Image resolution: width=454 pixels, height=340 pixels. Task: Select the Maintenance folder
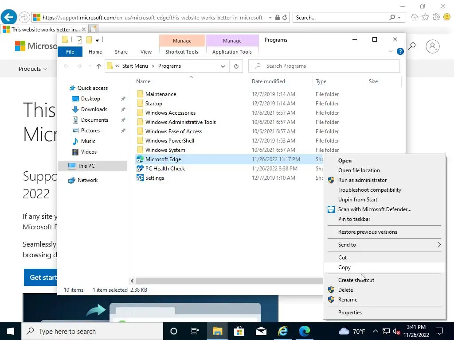point(160,94)
